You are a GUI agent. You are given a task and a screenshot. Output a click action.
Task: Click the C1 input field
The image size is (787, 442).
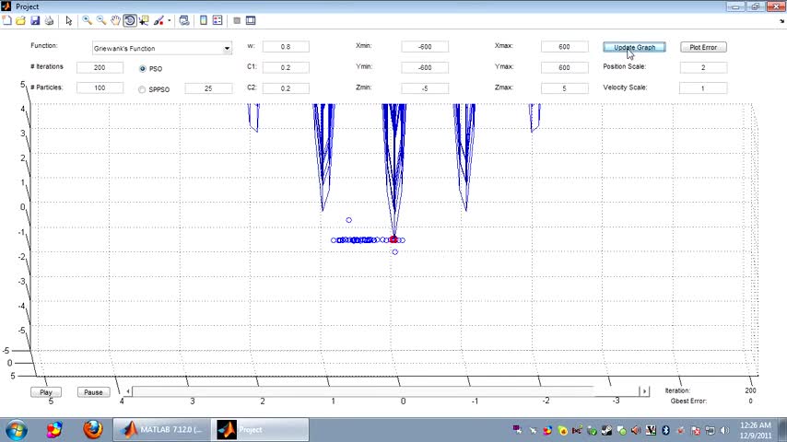[x=286, y=67]
